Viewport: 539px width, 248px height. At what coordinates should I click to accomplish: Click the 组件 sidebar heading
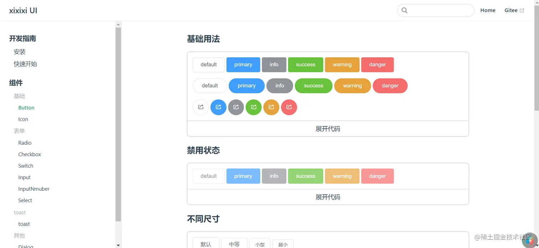[16, 83]
